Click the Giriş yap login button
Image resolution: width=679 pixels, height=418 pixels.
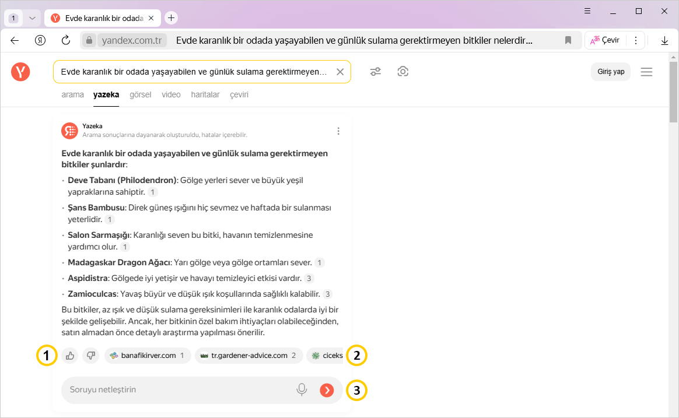click(x=611, y=72)
